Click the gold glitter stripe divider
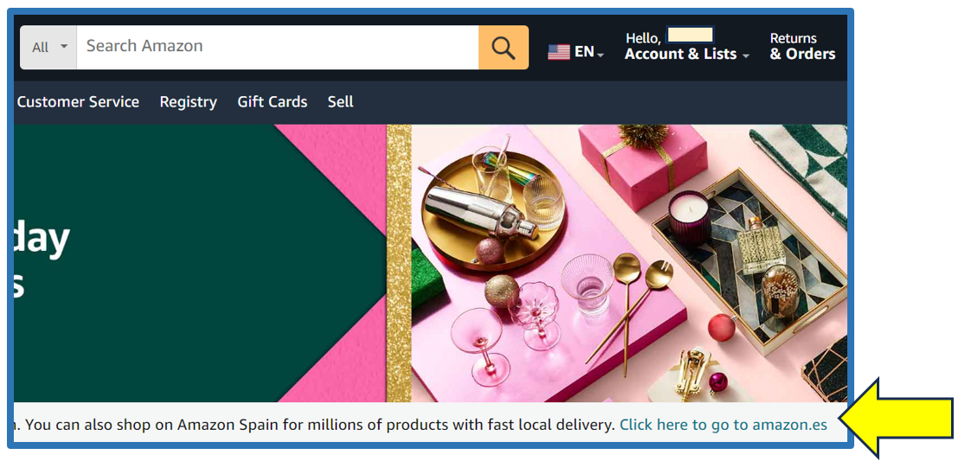958x461 pixels. click(399, 263)
